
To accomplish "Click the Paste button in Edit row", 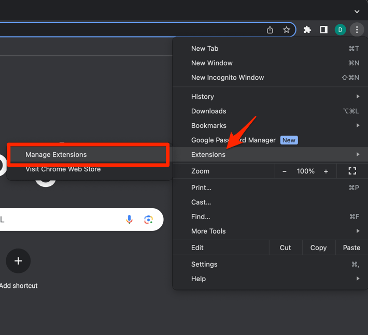I will point(351,248).
